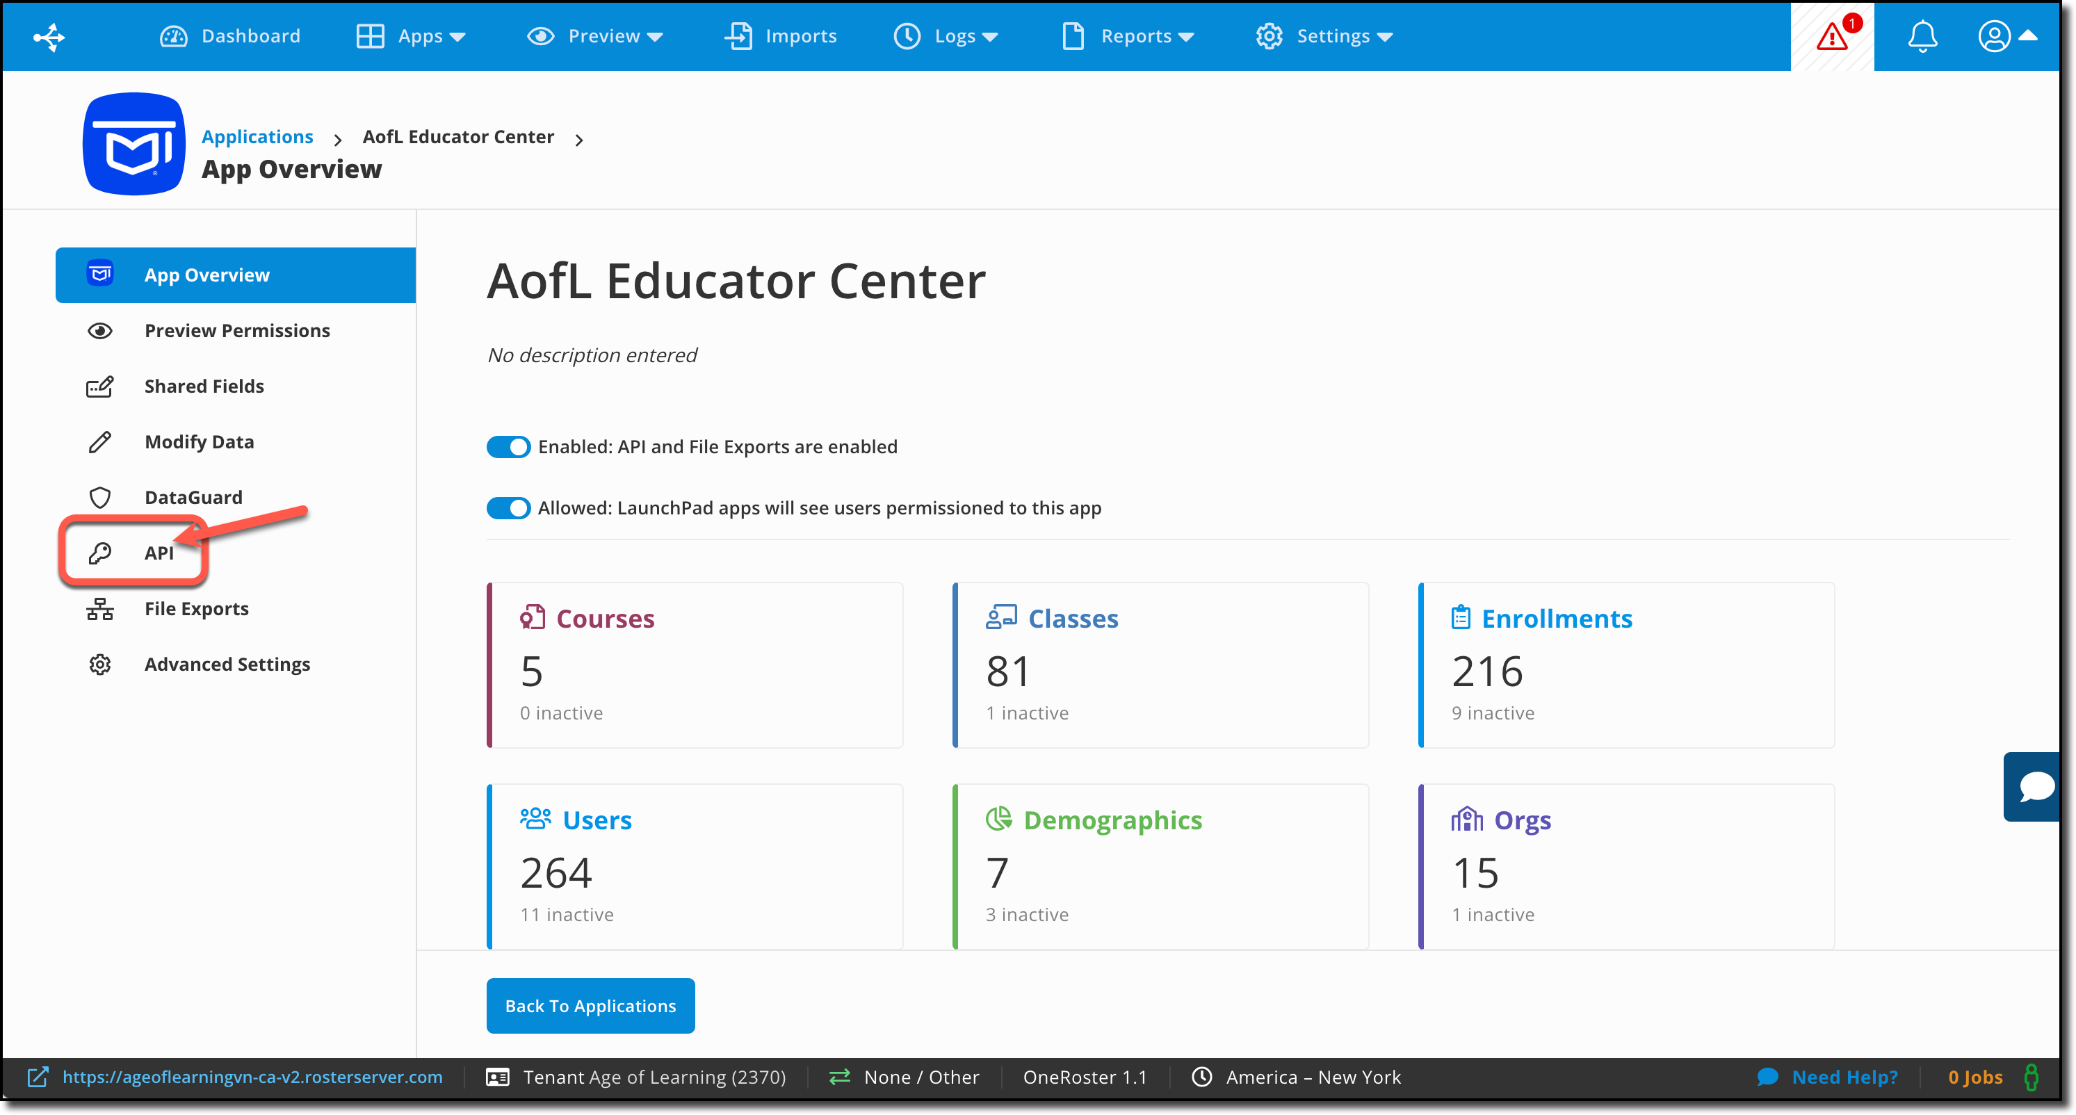Click the Logs clock icon
The image size is (2076, 1115).
907,36
